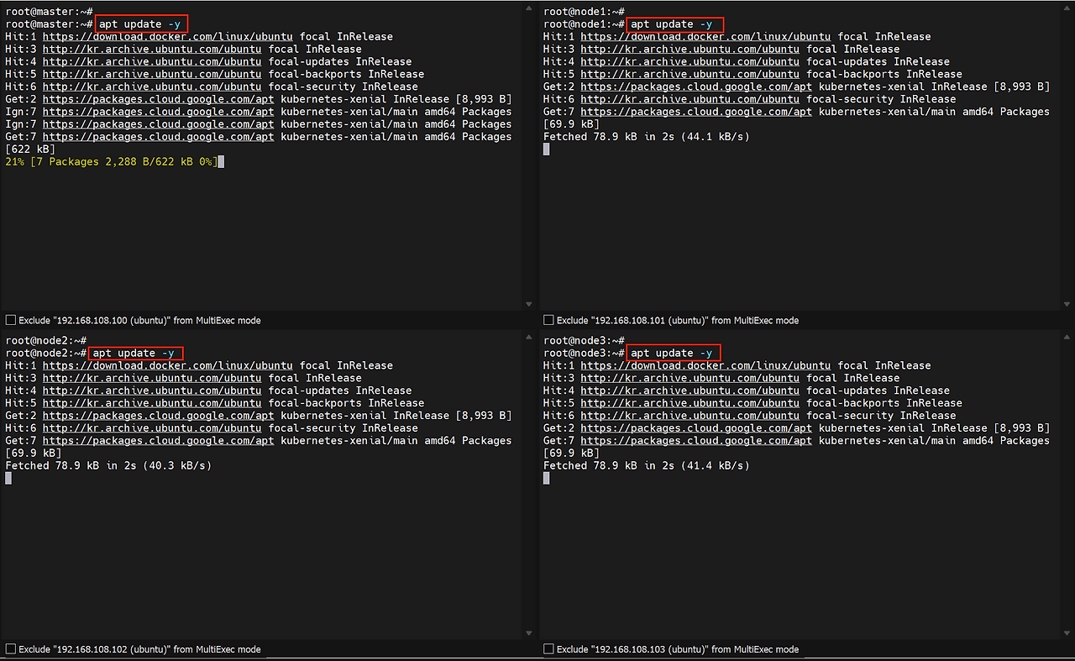The height and width of the screenshot is (661, 1075).
Task: Hit scroll up arrow in node2 terminal
Action: coord(528,338)
